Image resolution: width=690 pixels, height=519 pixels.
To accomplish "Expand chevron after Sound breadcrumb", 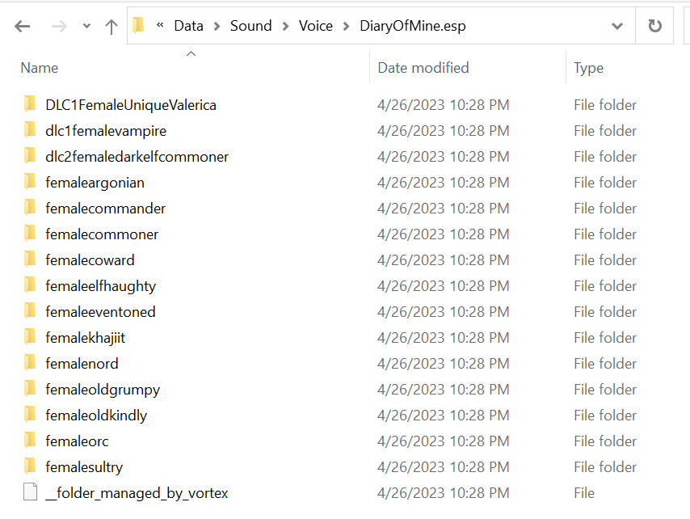I will point(285,27).
